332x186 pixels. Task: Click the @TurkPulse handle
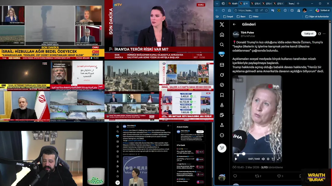(248, 36)
